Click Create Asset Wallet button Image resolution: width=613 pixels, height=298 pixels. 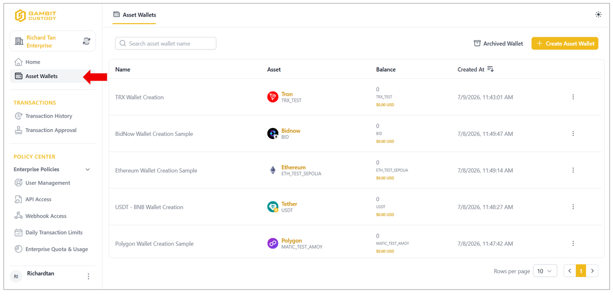(x=565, y=43)
